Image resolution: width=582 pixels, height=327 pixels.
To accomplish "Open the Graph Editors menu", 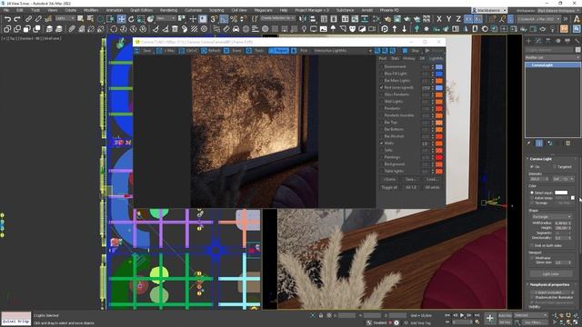I will (x=141, y=10).
